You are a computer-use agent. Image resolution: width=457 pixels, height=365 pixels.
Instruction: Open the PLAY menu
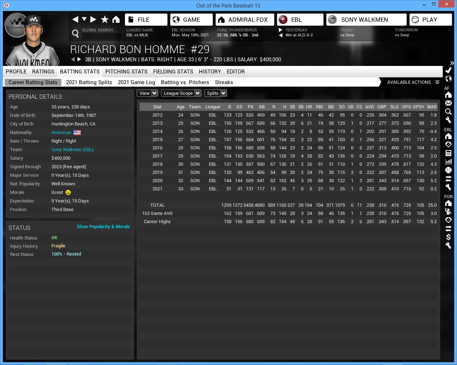[431, 20]
